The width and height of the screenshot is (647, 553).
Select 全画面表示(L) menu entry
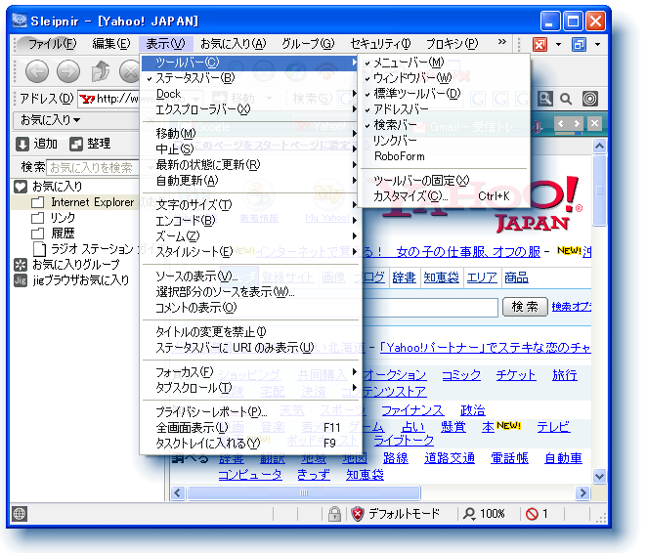tap(250, 428)
